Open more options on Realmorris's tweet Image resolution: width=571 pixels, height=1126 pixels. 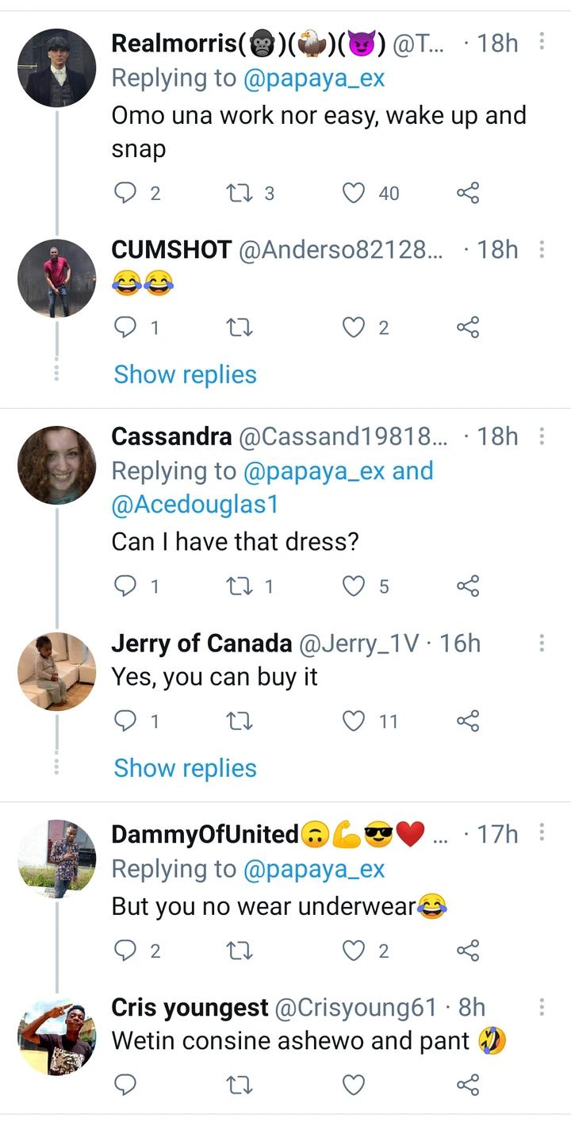click(x=542, y=42)
